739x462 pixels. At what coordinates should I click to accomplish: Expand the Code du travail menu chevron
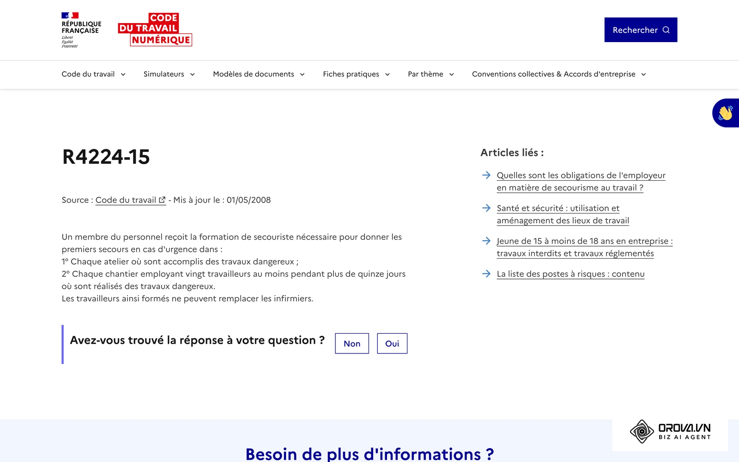tap(123, 74)
